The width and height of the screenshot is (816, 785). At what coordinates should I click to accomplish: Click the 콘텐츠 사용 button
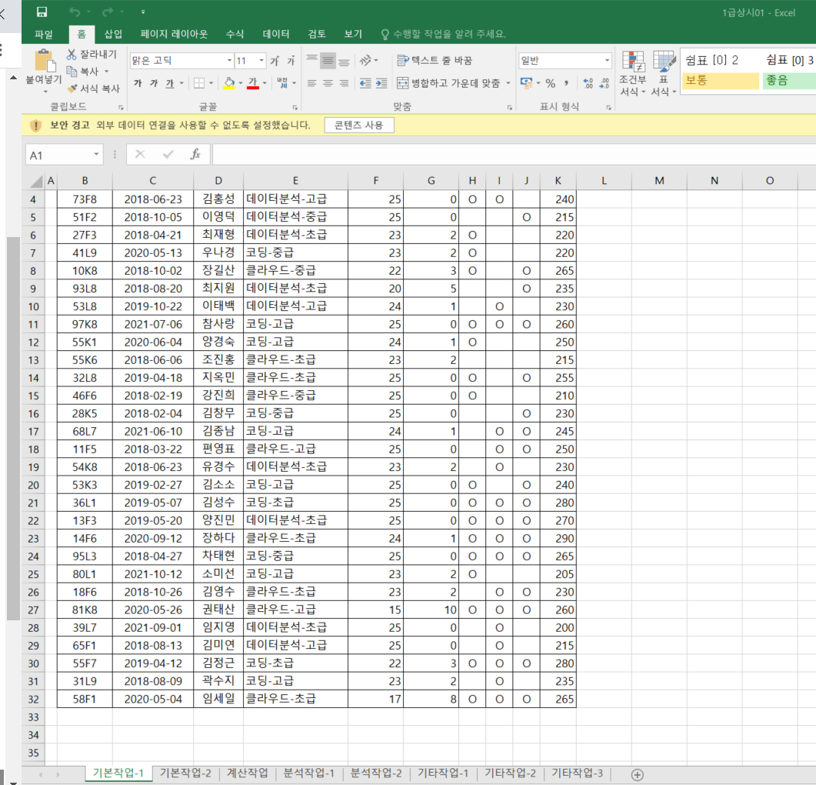click(359, 125)
